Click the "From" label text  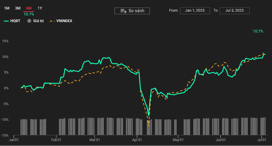(173, 10)
